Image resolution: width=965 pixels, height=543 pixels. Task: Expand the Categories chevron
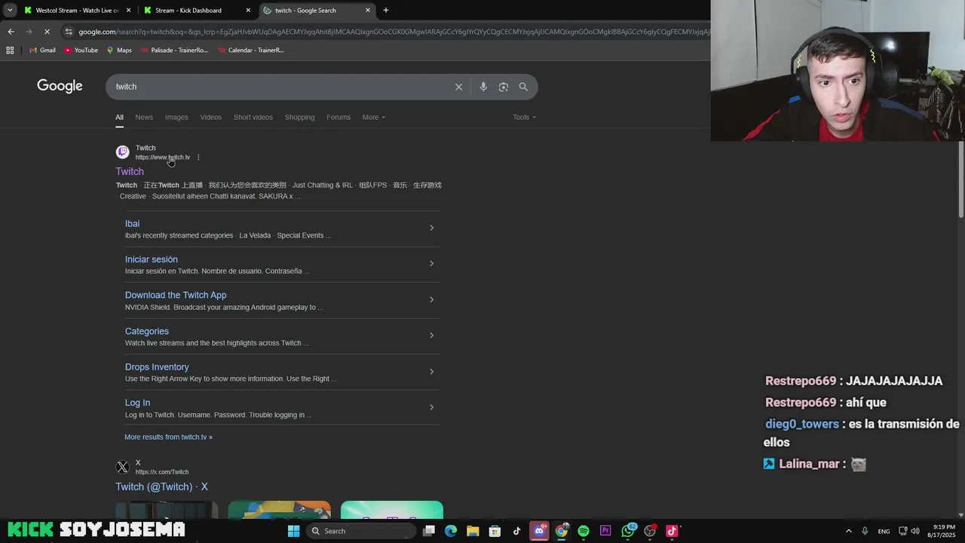pos(431,336)
